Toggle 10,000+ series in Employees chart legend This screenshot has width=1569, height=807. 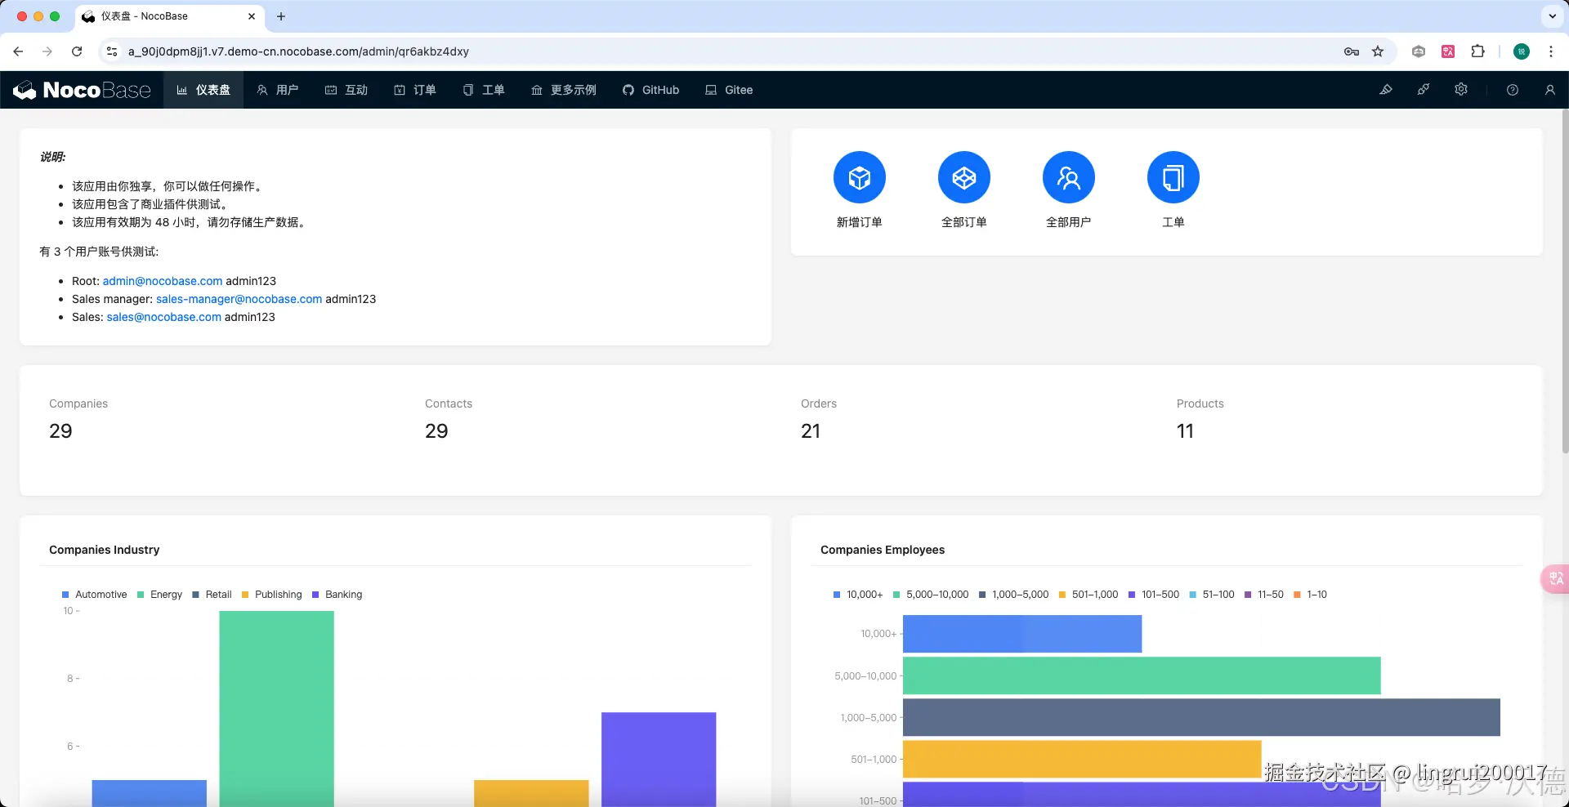click(x=858, y=595)
